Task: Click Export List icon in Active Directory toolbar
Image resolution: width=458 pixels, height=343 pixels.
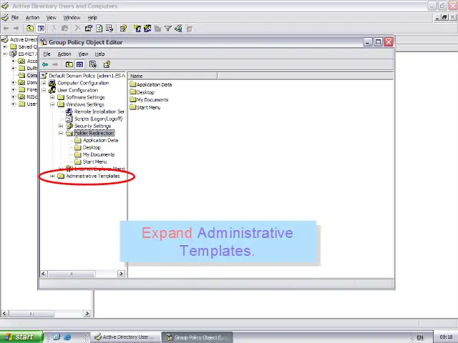Action: pos(109,29)
